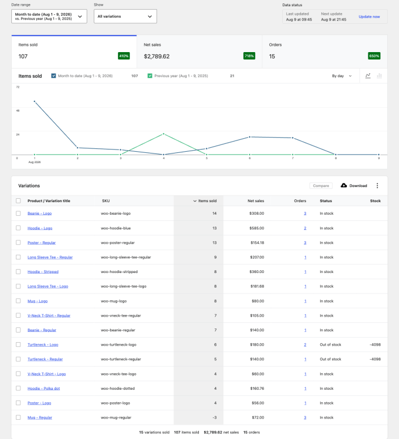Open Beanie - Regular product link
This screenshot has height=439, width=399.
point(42,330)
